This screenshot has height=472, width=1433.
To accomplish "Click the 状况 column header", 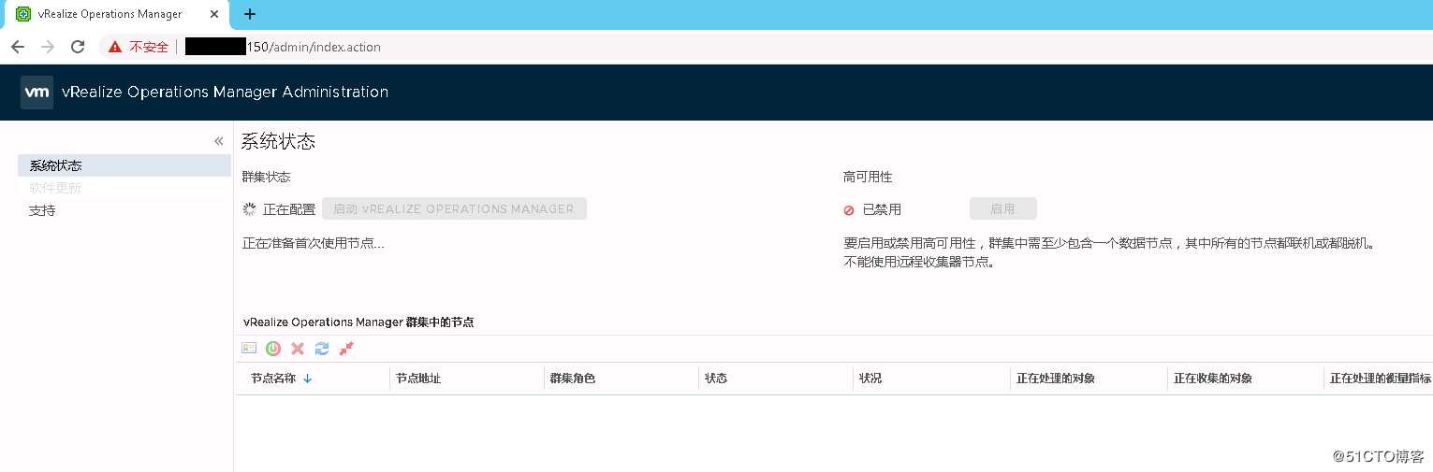I will [x=870, y=379].
